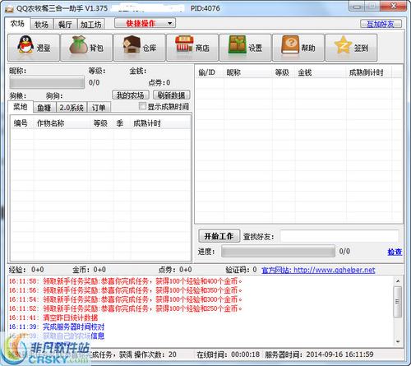Select log line at 16:11:54
The image size is (411, 366).
pos(126,299)
